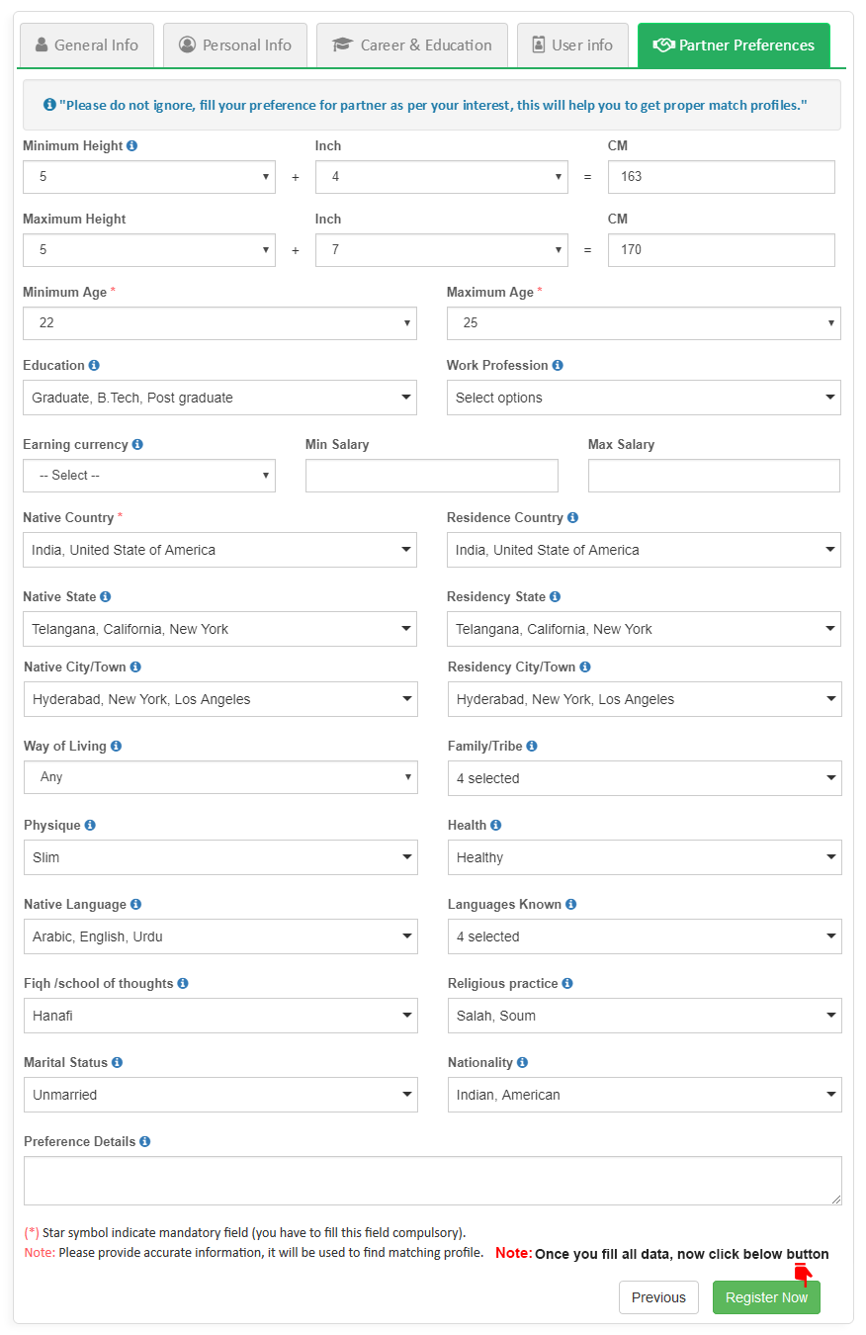Expand the Nationality dropdown
The width and height of the screenshot is (866, 1335).
coord(645,1095)
